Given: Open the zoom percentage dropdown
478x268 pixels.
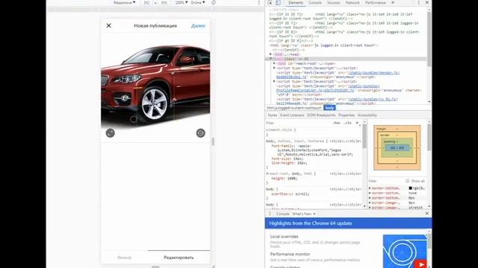Looking at the screenshot, I should point(181,3).
